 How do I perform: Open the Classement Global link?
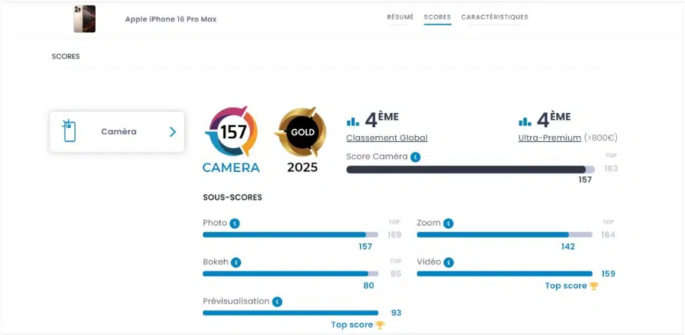(x=387, y=138)
